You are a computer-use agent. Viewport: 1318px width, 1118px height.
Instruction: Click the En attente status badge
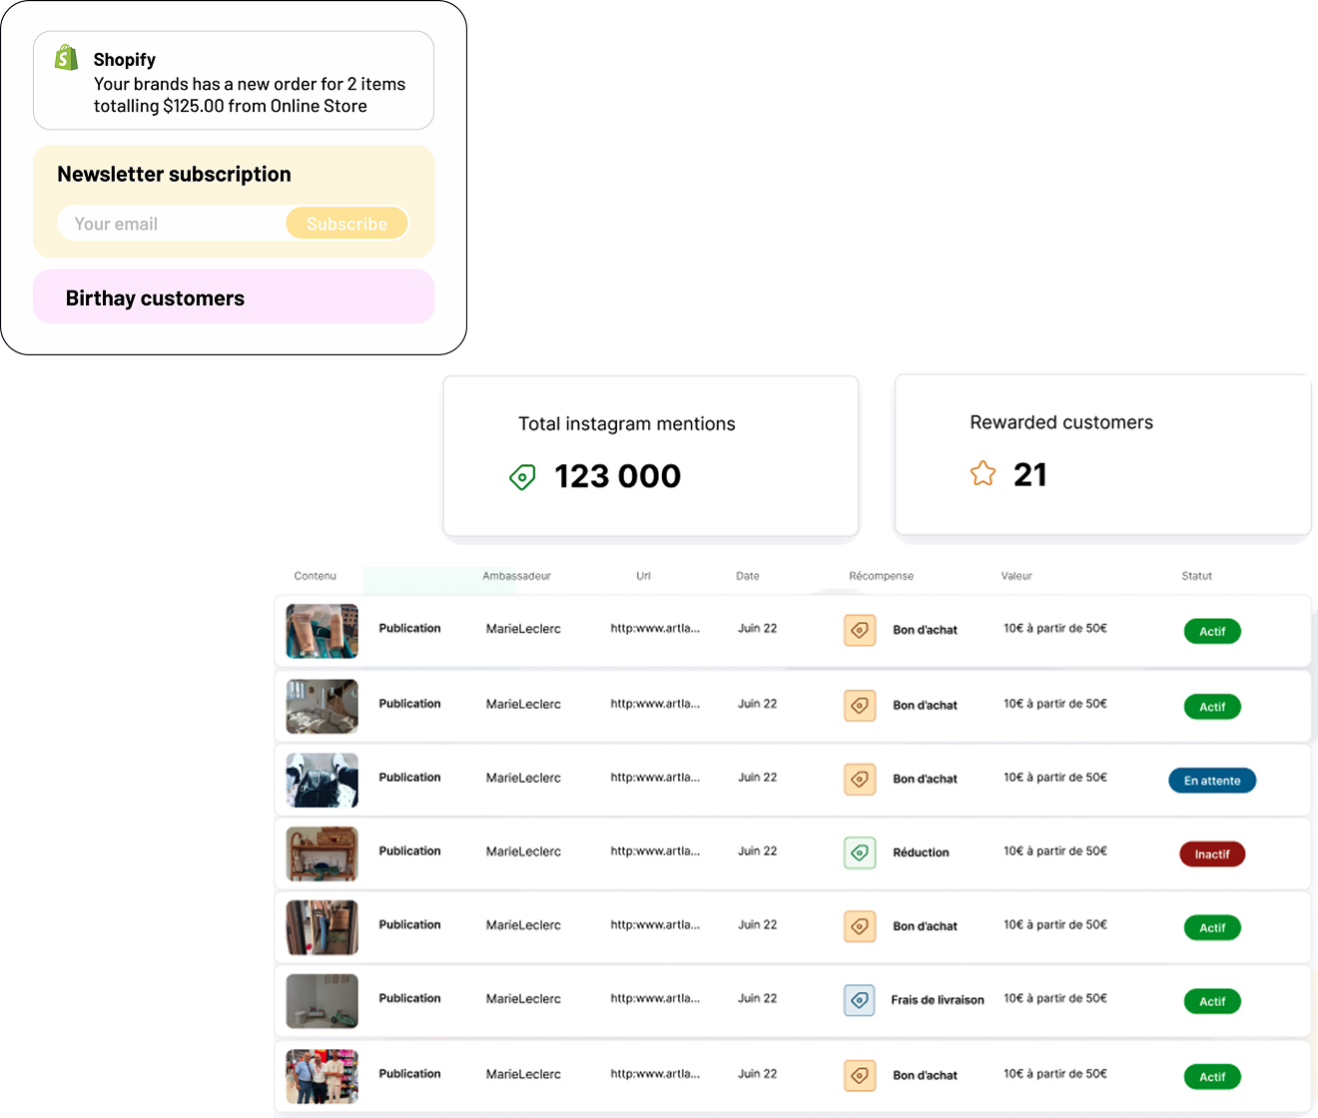pyautogui.click(x=1212, y=781)
